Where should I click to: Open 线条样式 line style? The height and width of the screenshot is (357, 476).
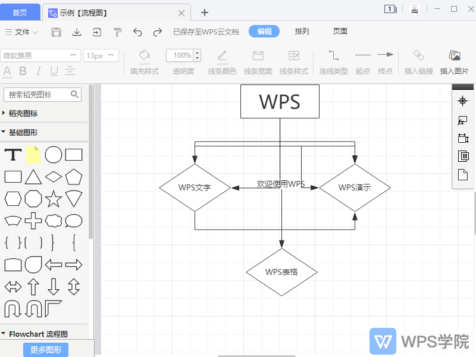(x=293, y=62)
